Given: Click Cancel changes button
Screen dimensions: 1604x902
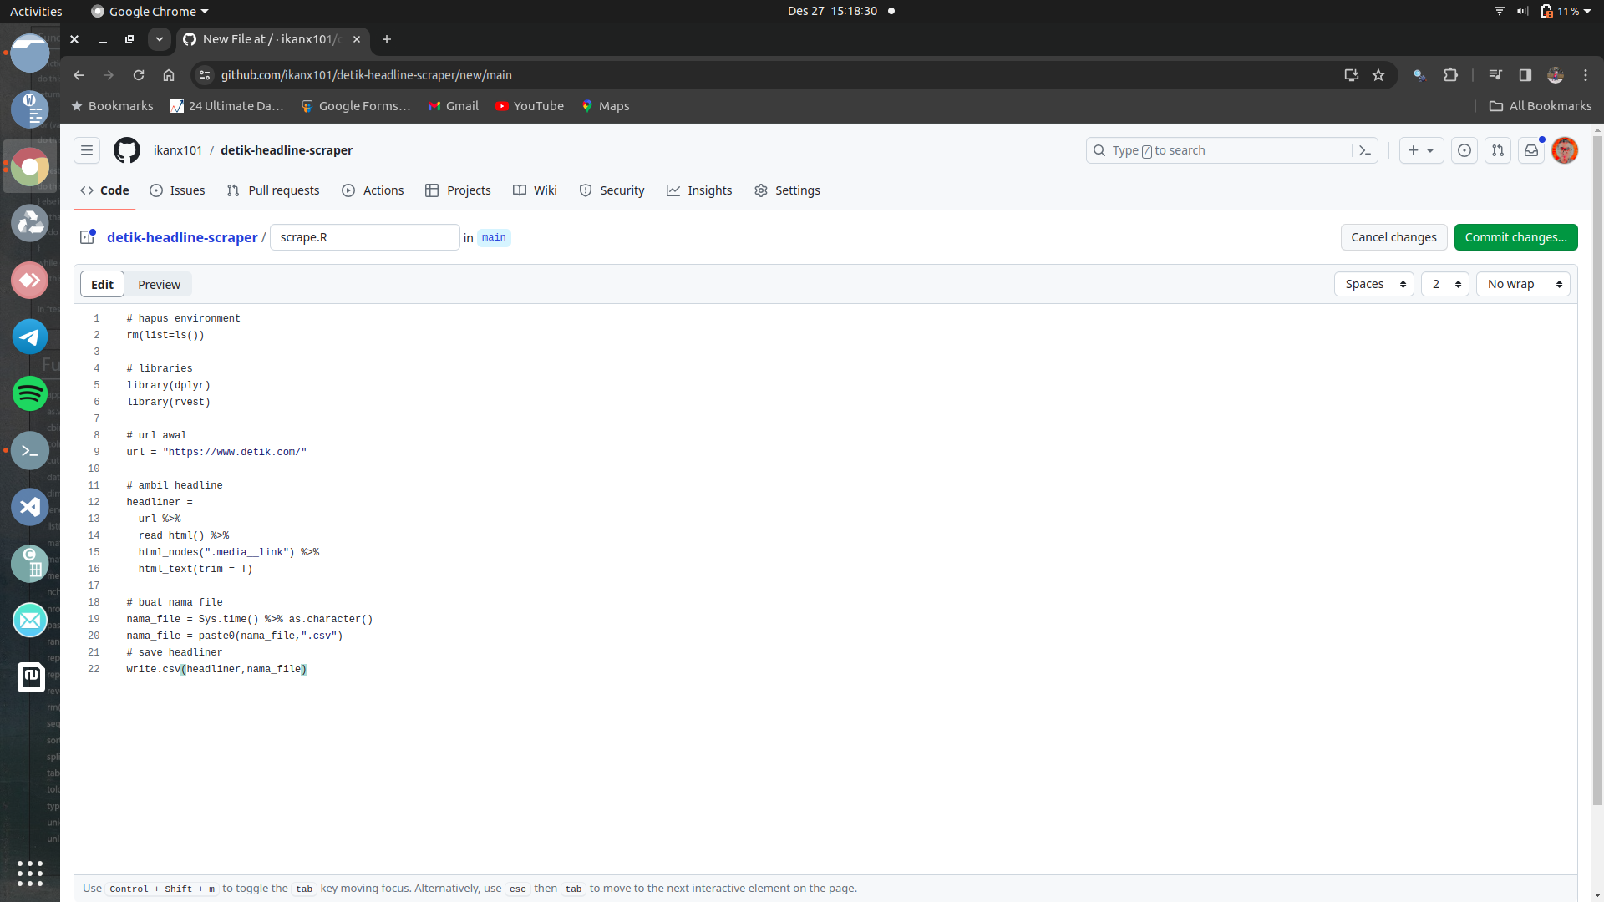Looking at the screenshot, I should 1393,237.
